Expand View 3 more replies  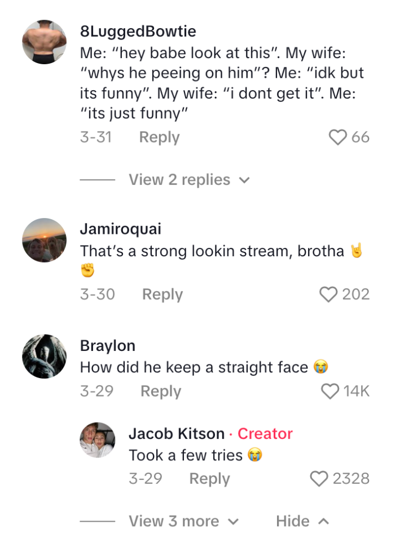pos(174,521)
